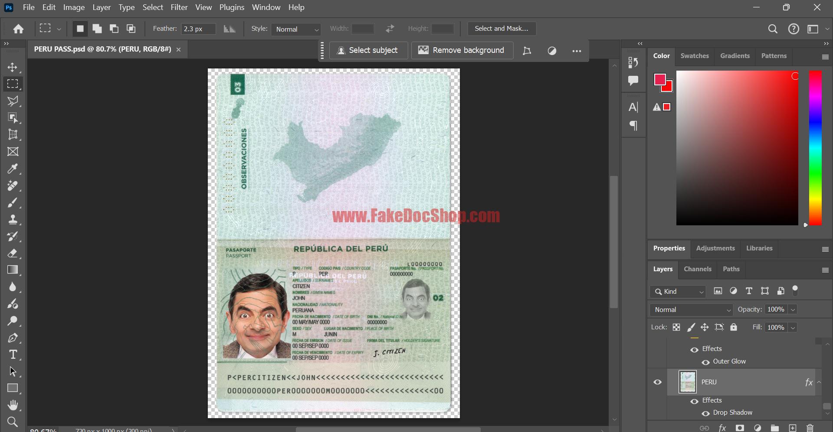Select the Path Selection tool
833x432 pixels.
pyautogui.click(x=13, y=371)
